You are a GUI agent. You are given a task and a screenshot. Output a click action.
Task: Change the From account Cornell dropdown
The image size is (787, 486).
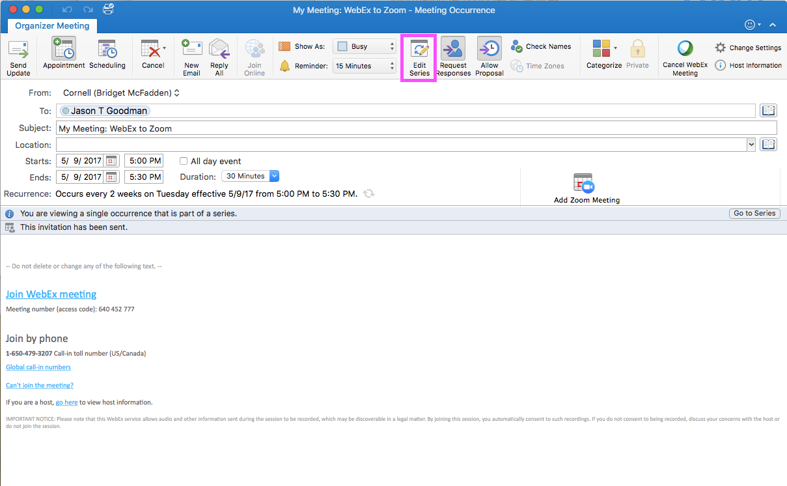click(x=121, y=93)
